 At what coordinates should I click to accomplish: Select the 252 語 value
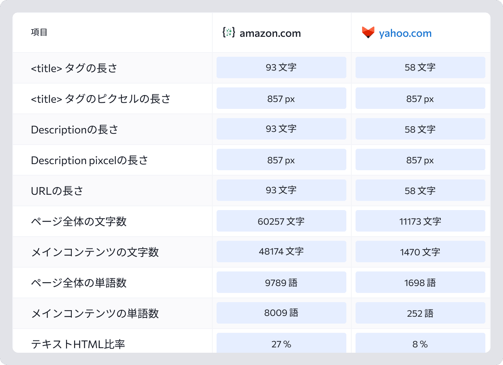click(420, 313)
